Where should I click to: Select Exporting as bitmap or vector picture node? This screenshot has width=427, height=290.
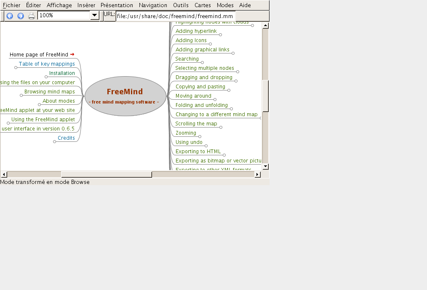click(x=219, y=161)
